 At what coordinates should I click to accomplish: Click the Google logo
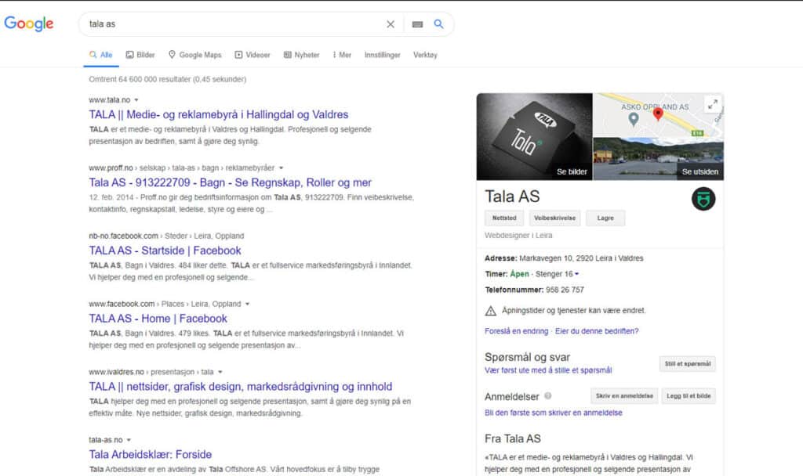[29, 23]
